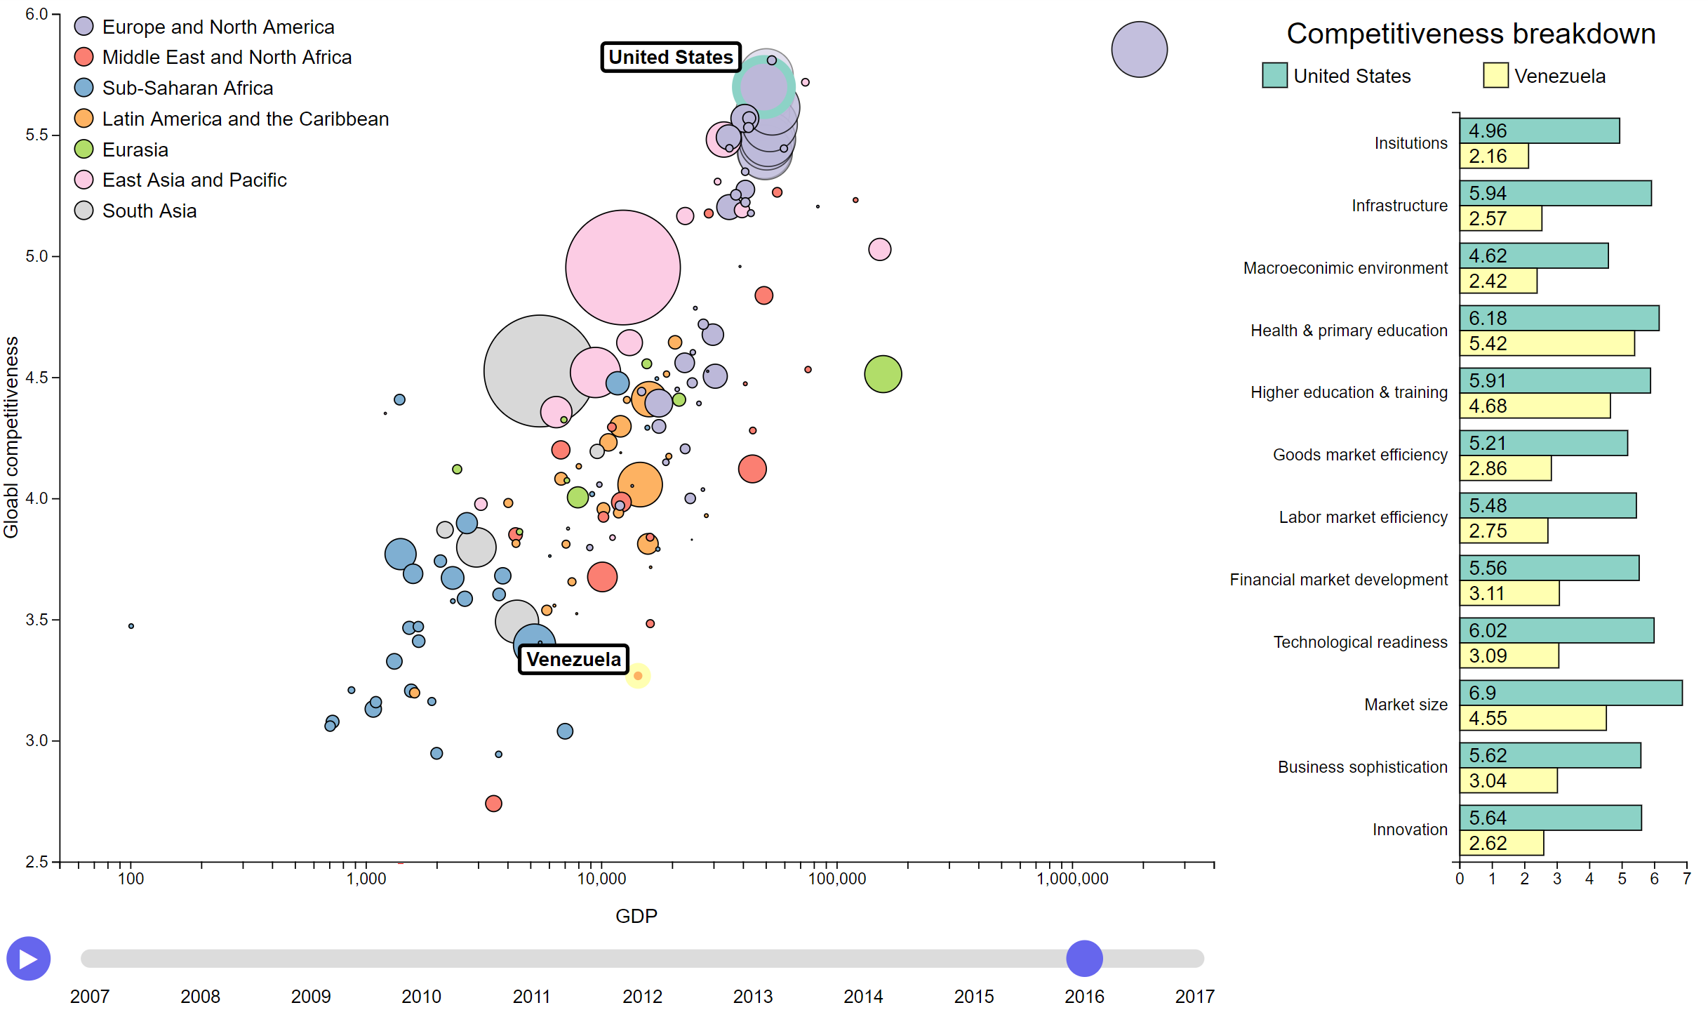Click the Eurasia legend circle
This screenshot has height=1024, width=1708.
pos(84,149)
